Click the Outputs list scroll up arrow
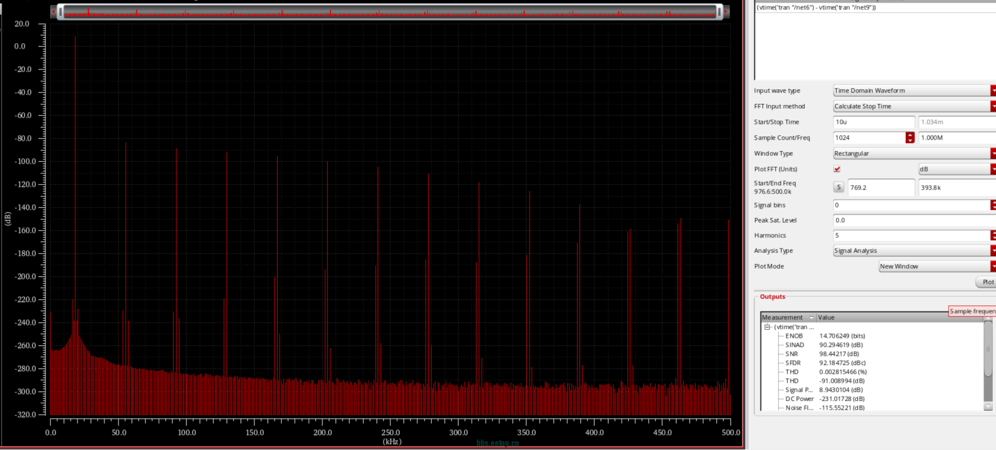 [988, 319]
